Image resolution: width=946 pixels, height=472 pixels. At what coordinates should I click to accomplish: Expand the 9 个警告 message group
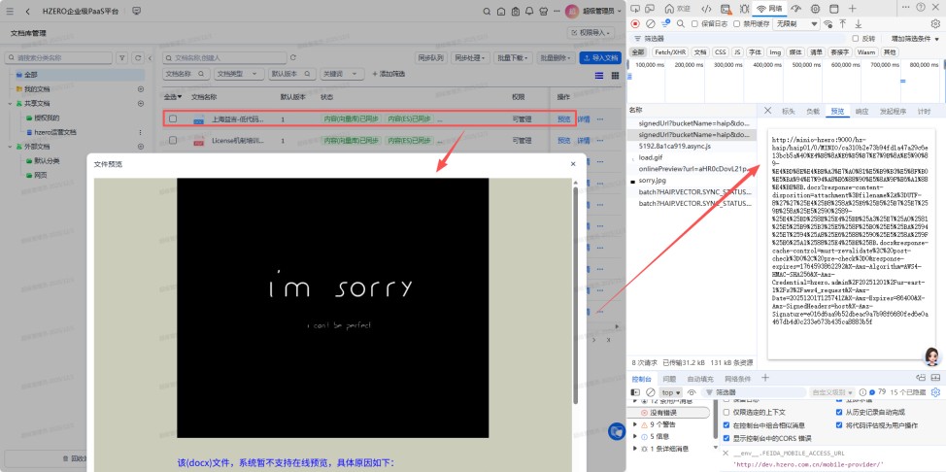636,424
